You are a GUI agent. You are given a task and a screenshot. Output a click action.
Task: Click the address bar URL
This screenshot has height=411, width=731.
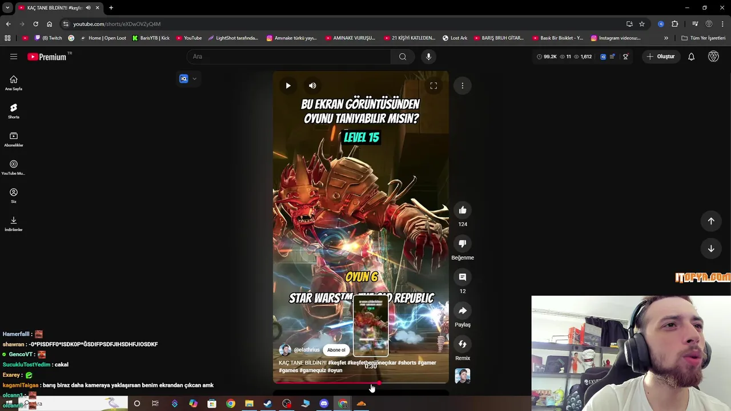(x=117, y=24)
